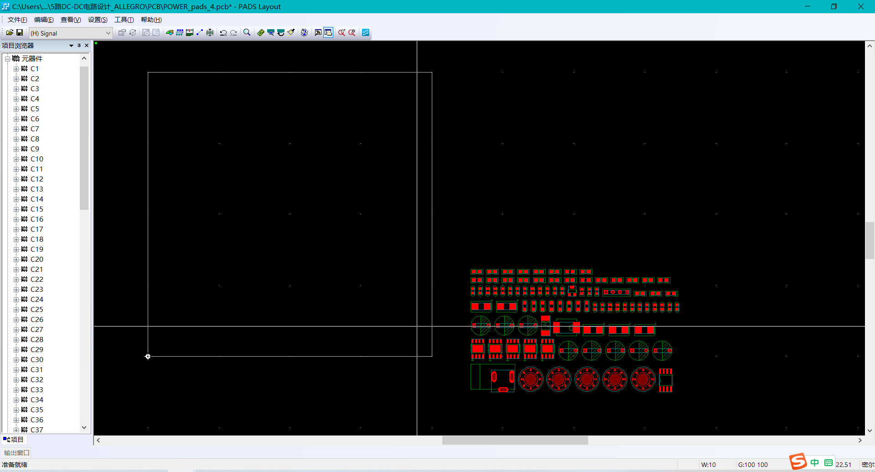Select C19 in the component tree
Image resolution: width=875 pixels, height=472 pixels.
pos(37,249)
